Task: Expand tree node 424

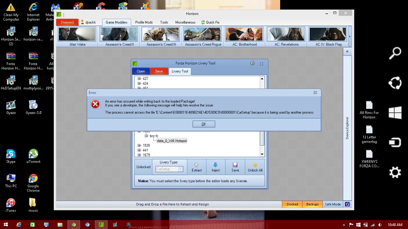Action: 139,83
